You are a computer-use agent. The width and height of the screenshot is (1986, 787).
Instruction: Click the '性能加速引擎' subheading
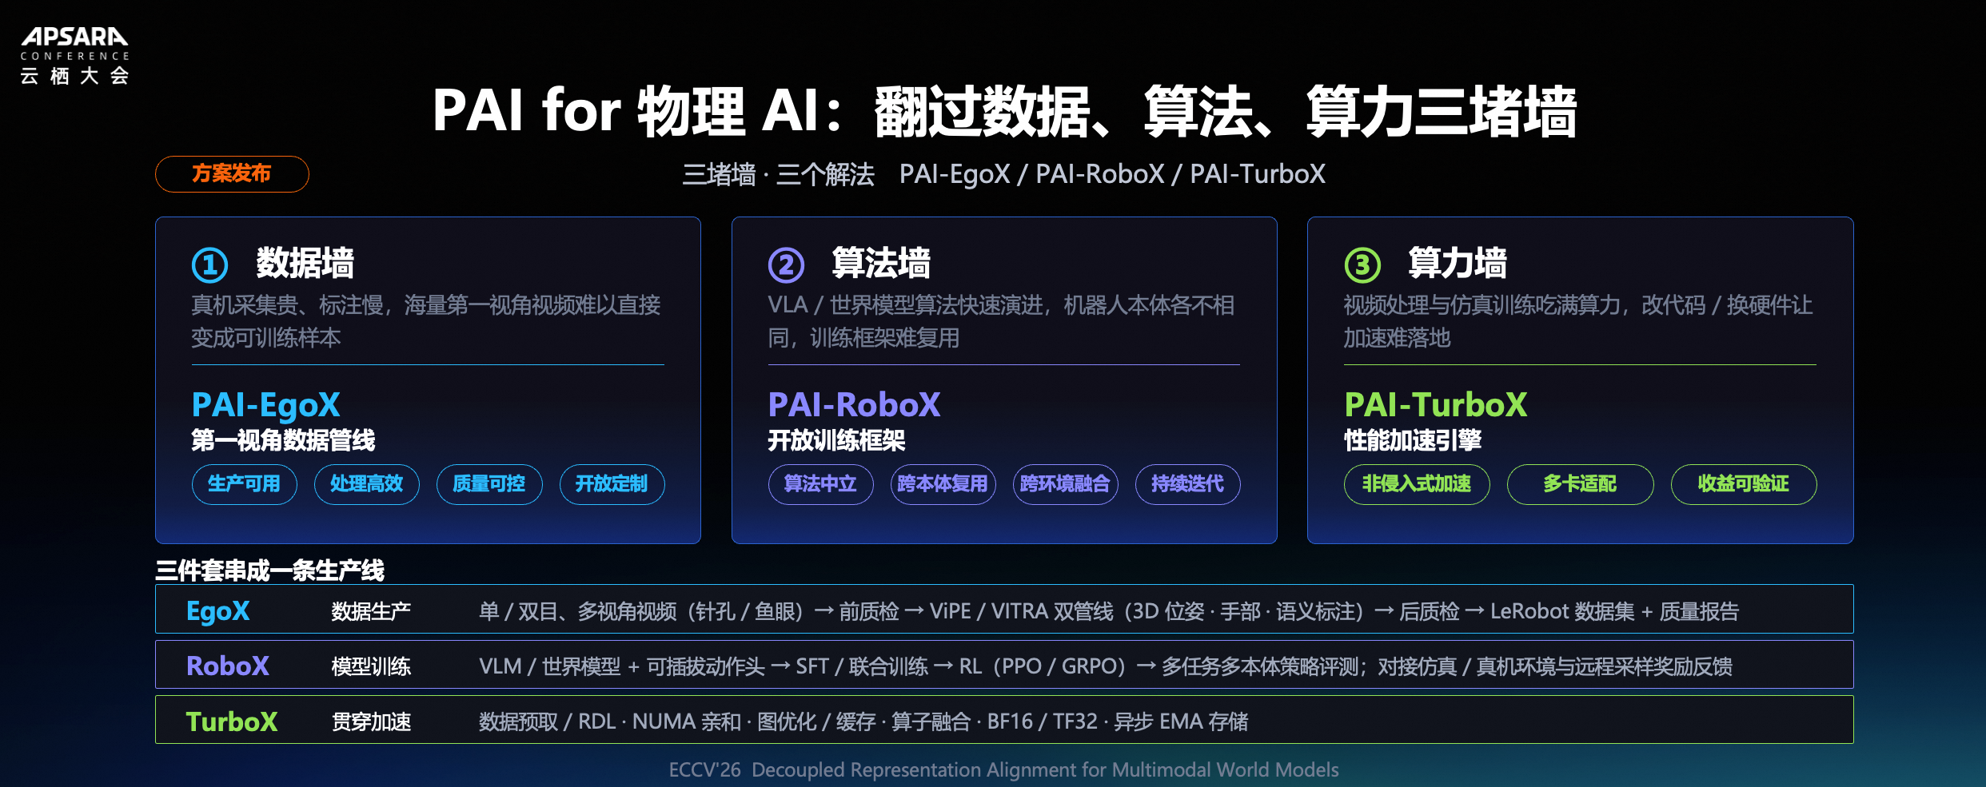[x=1413, y=440]
